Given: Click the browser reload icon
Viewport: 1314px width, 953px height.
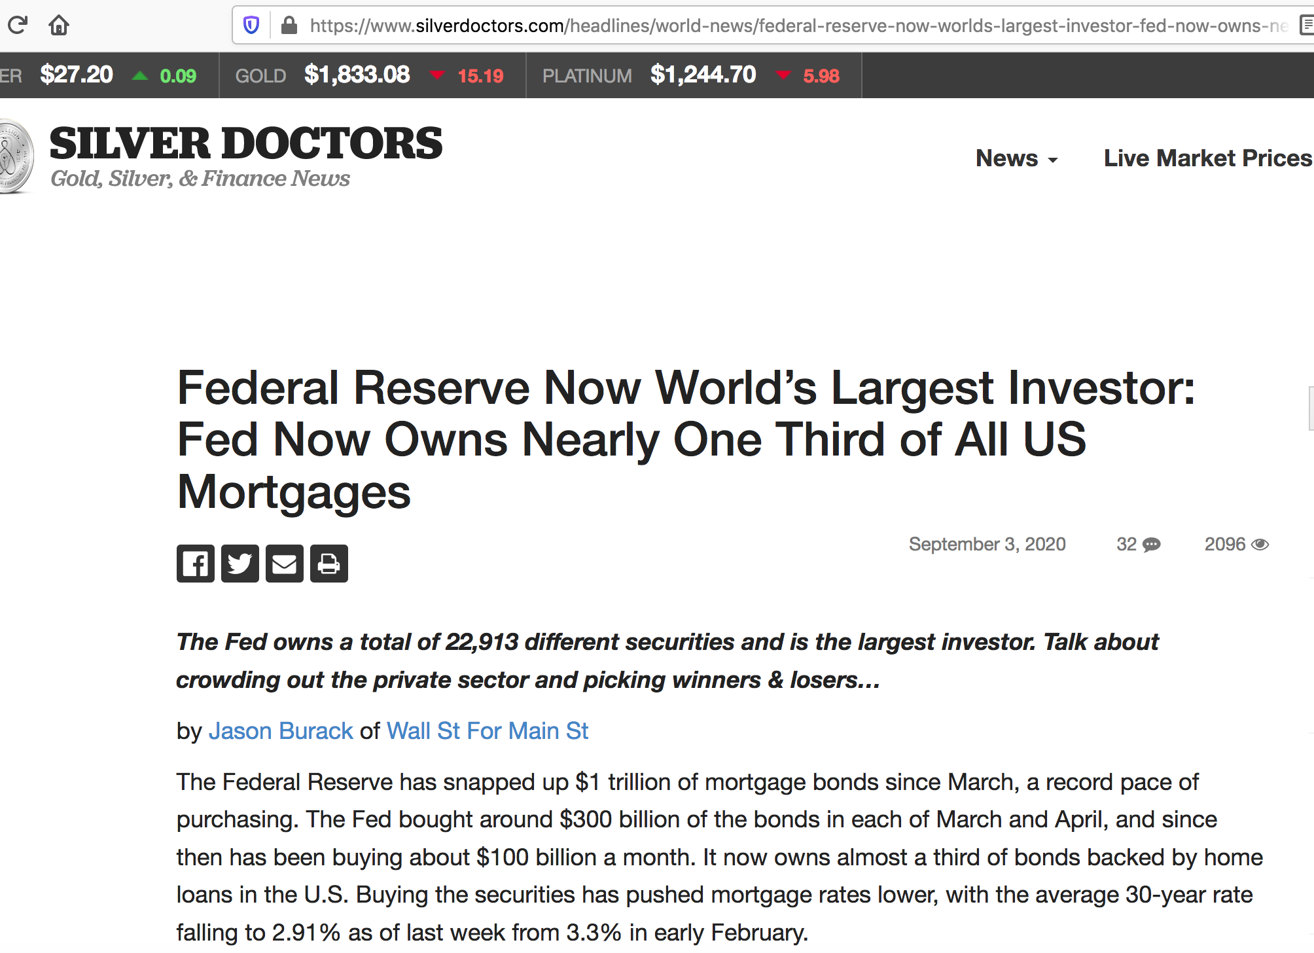Looking at the screenshot, I should pos(18,26).
